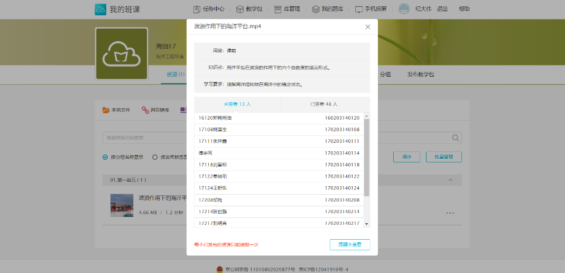Switch to 已查看 48 人 tab

click(324, 104)
